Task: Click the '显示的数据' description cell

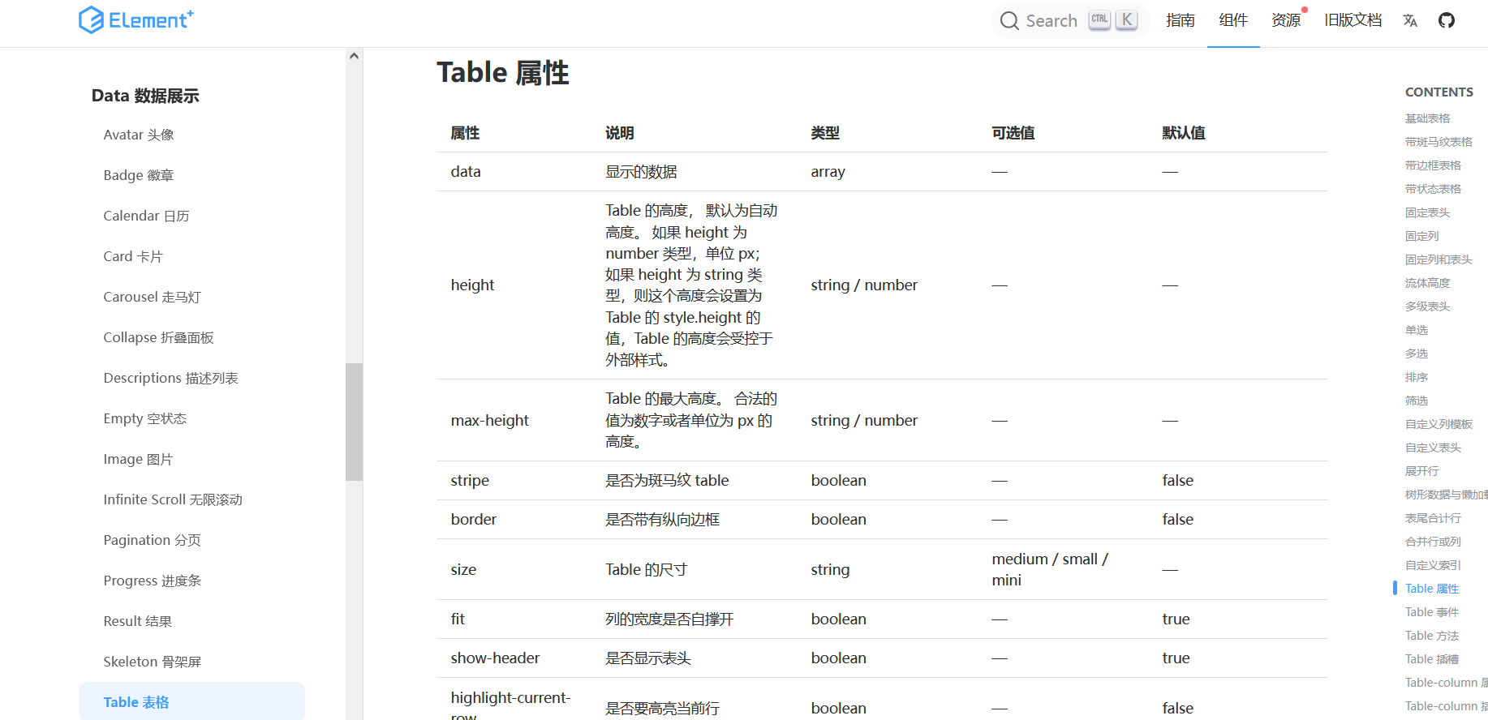Action: click(641, 171)
